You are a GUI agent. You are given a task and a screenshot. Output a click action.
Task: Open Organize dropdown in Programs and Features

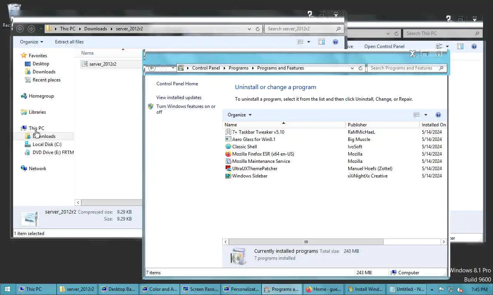[239, 115]
